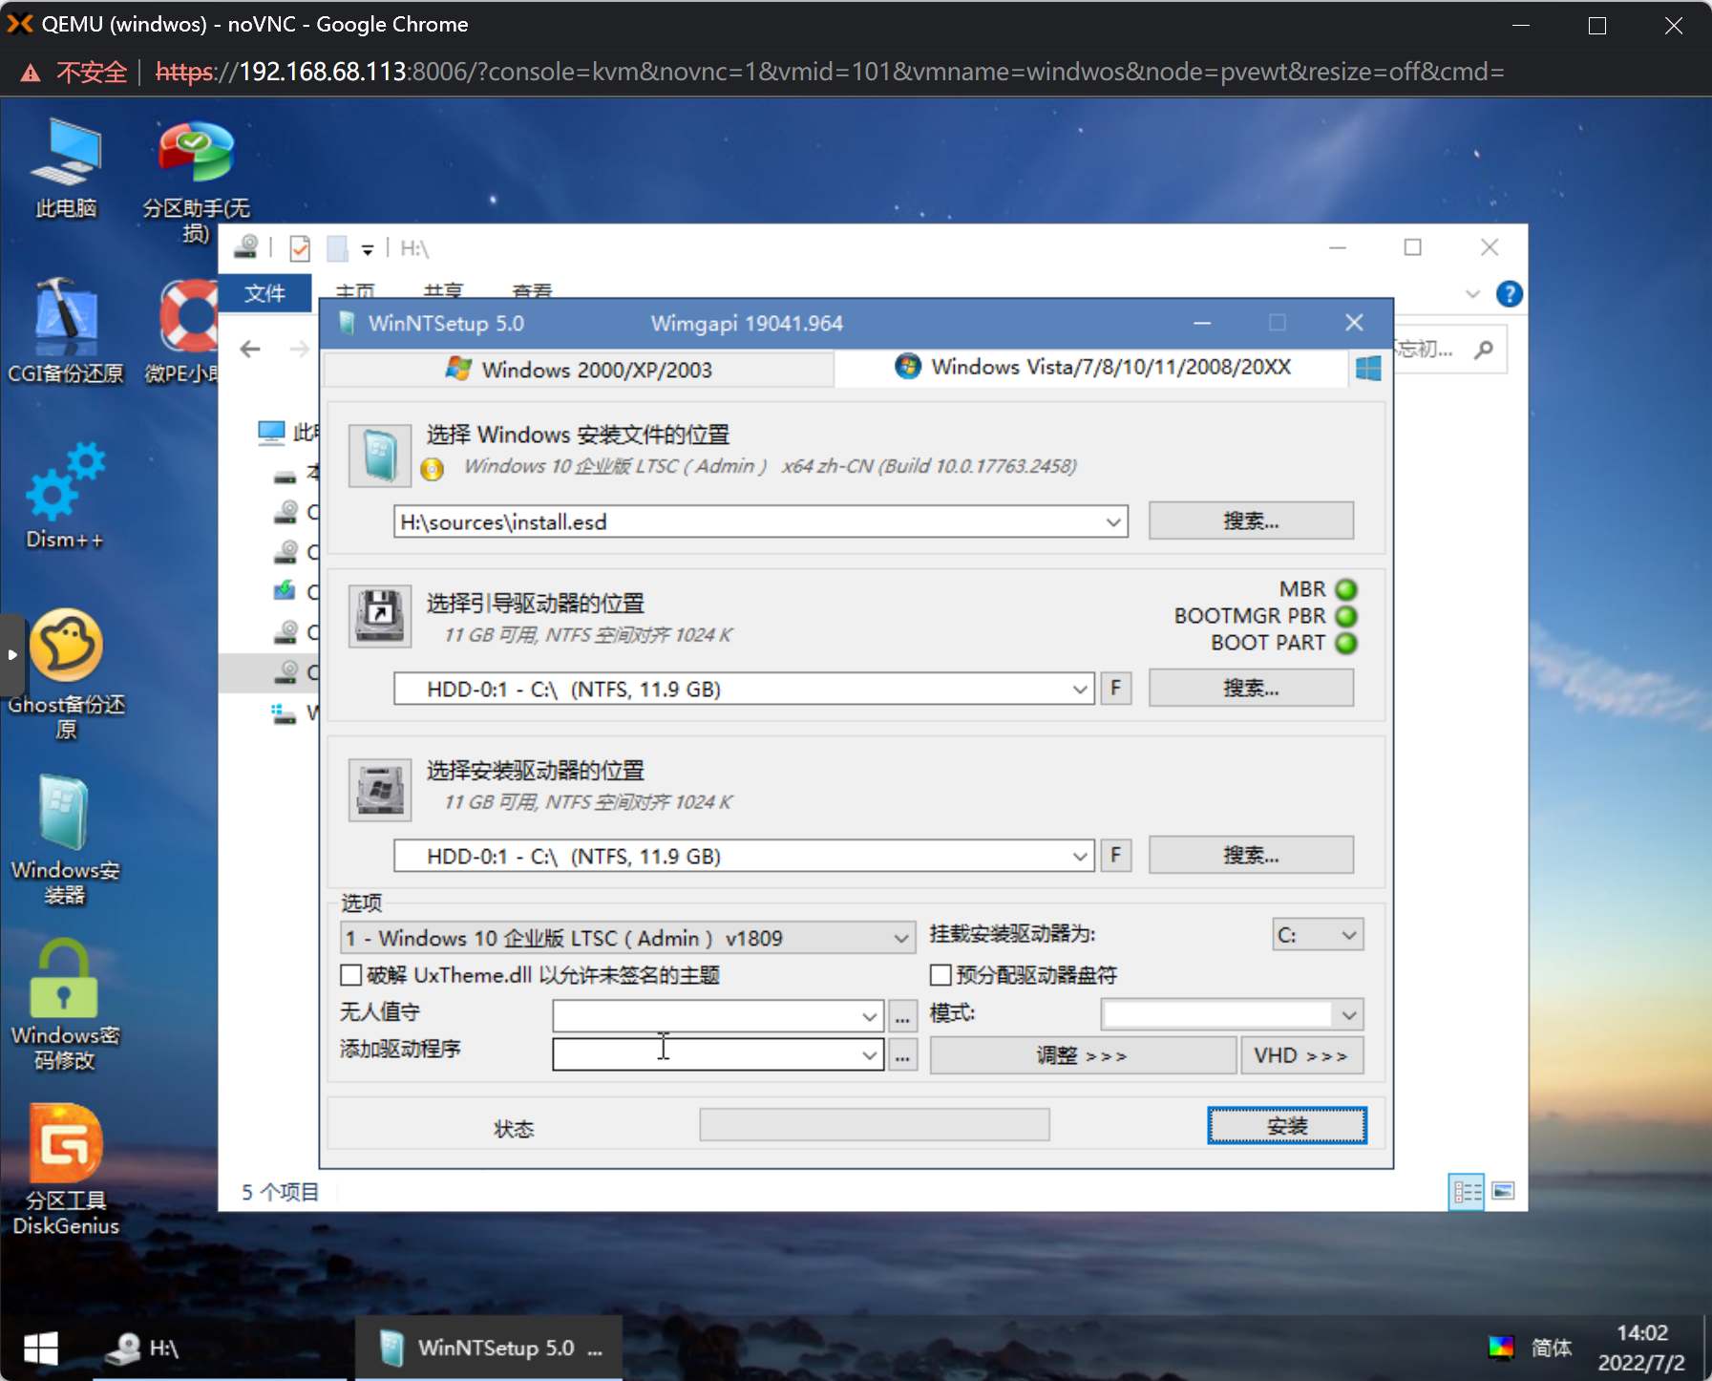Viewport: 1712px width, 1381px height.
Task: Click the MBR green status light
Action: click(x=1346, y=589)
